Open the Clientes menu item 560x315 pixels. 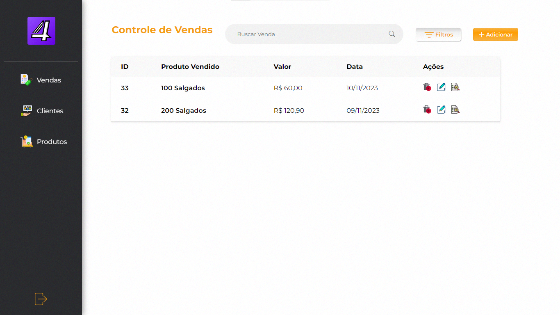click(x=42, y=111)
